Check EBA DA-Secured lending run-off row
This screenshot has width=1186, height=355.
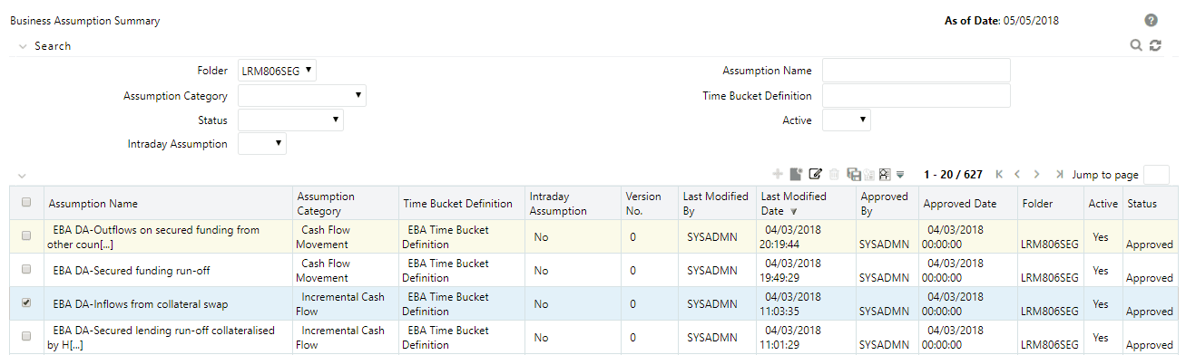coord(26,336)
